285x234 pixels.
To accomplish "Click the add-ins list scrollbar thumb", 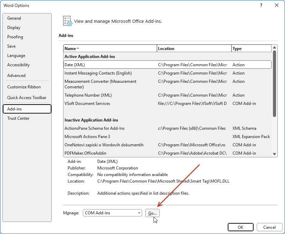I will (x=274, y=84).
